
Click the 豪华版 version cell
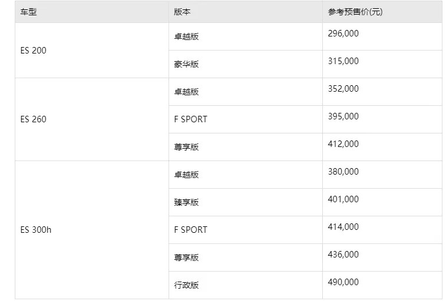click(187, 64)
